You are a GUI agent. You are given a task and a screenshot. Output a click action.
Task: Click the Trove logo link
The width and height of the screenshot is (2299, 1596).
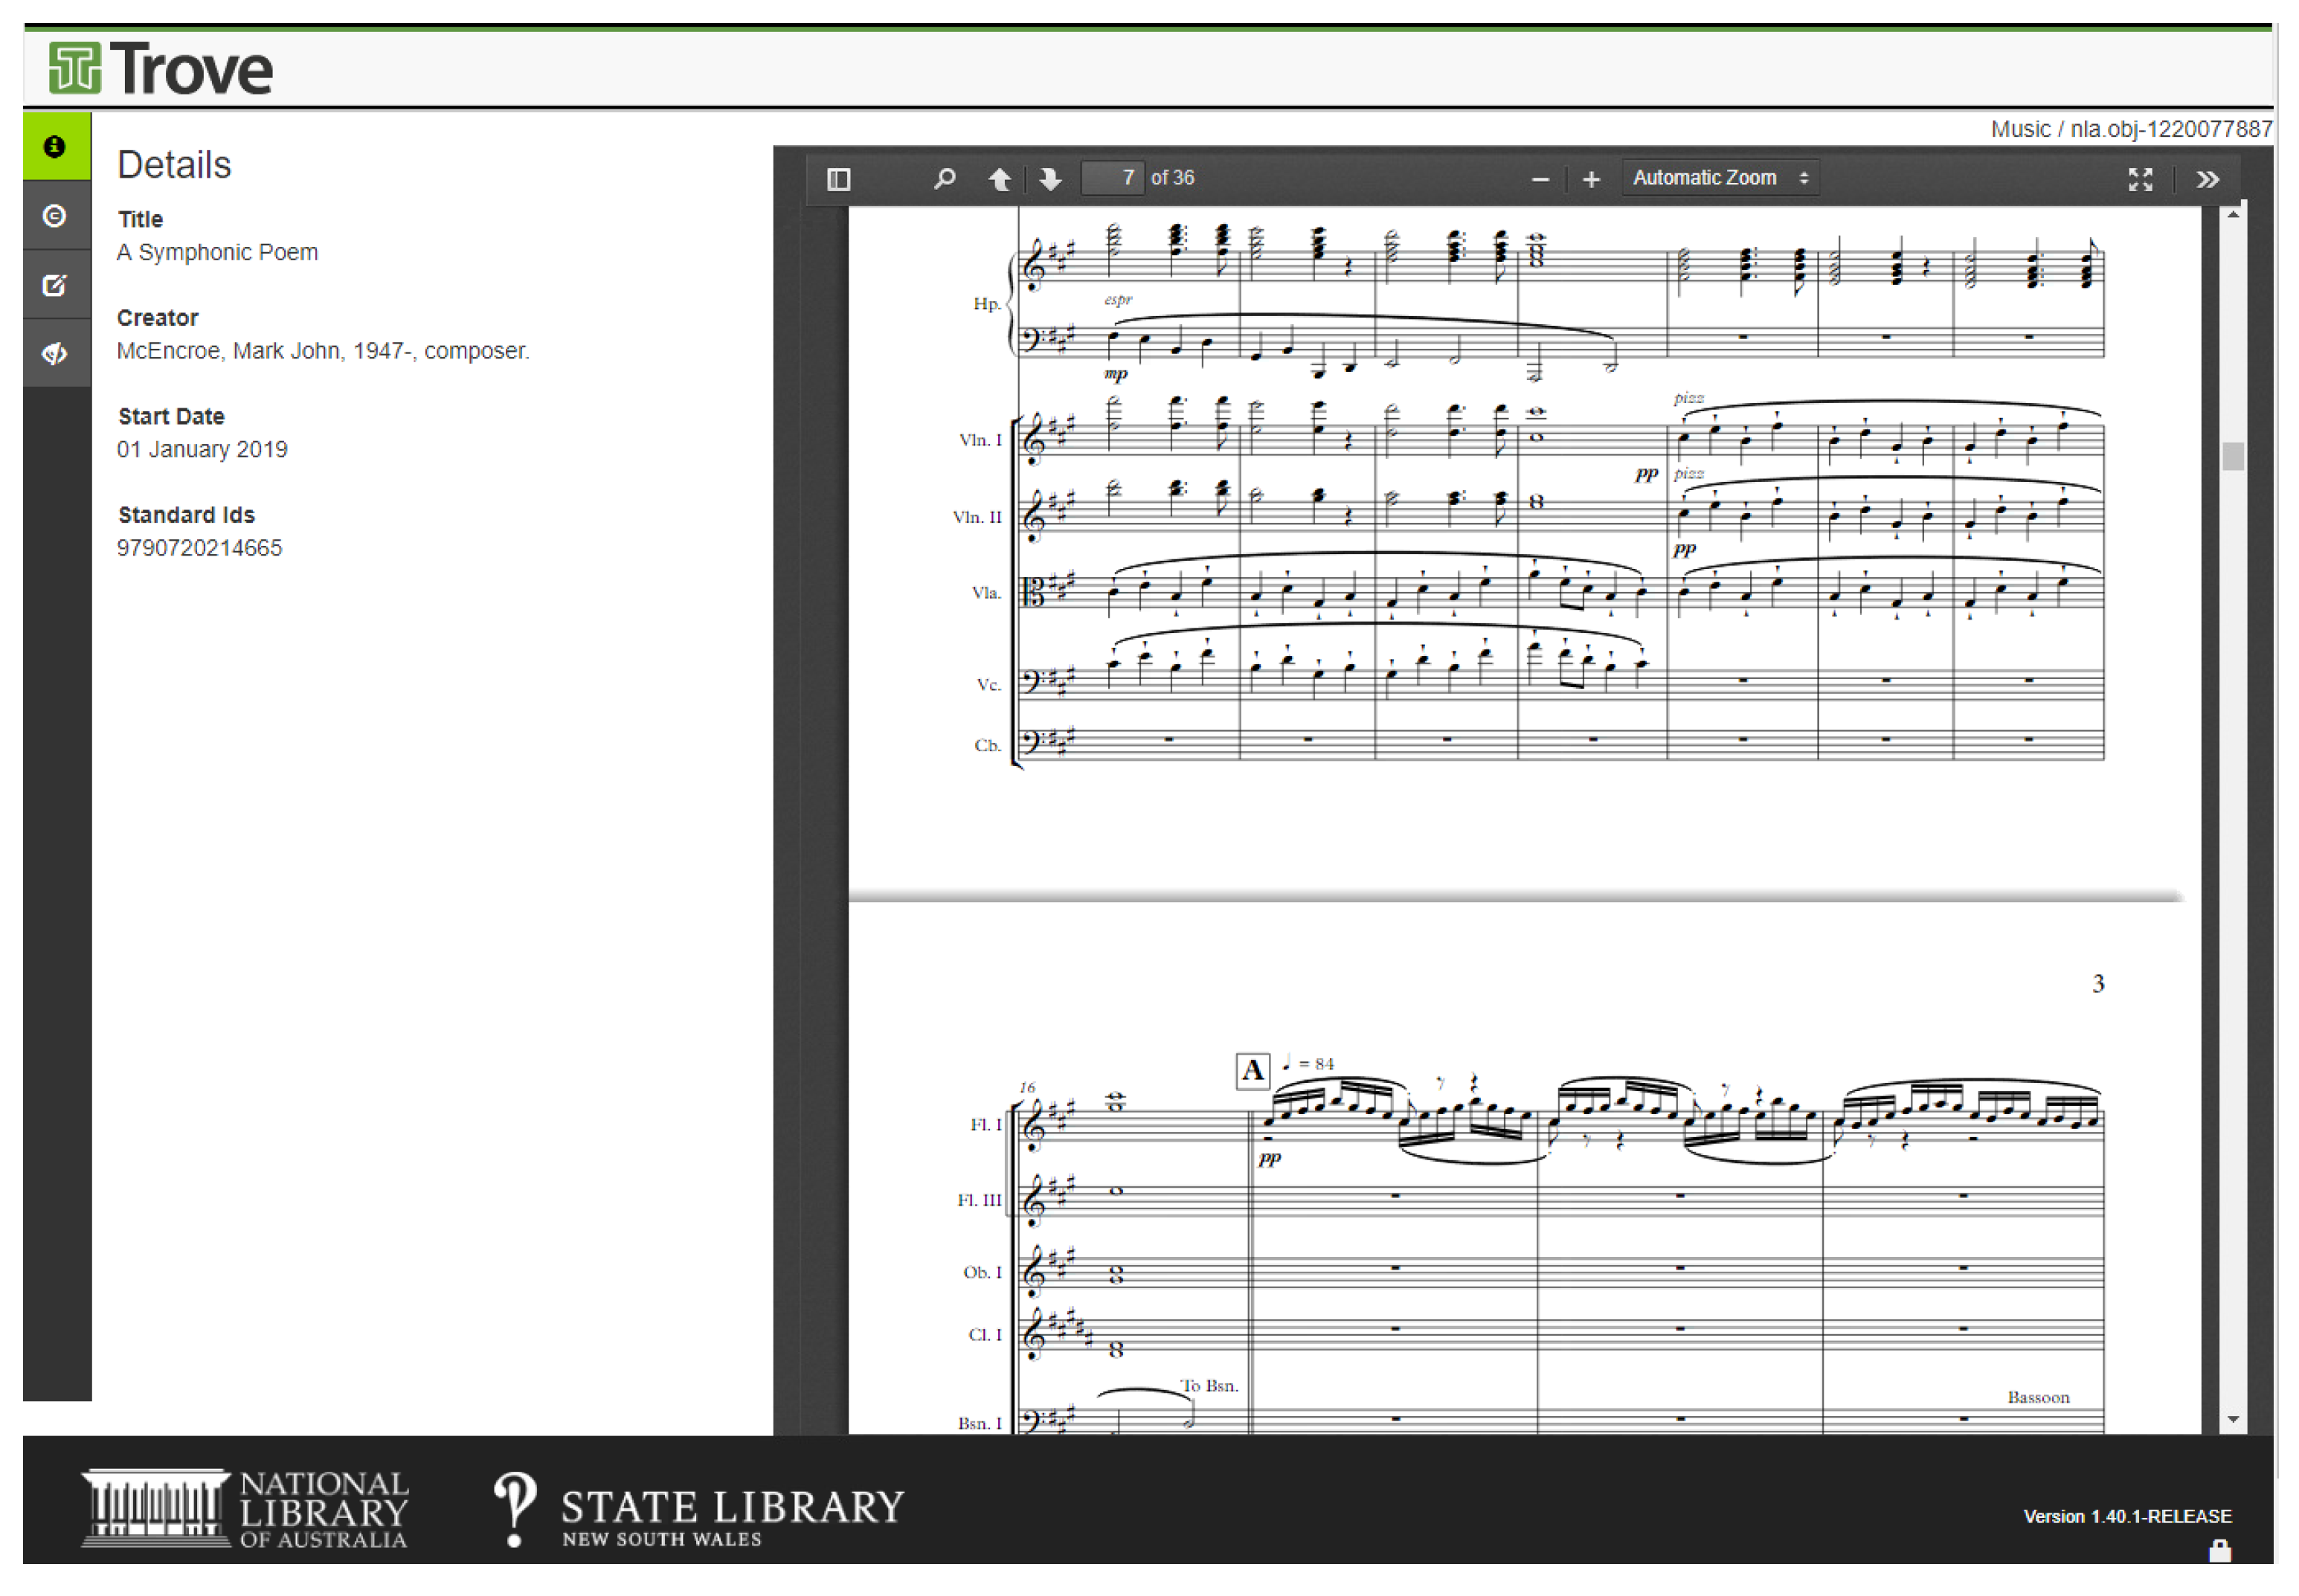[161, 69]
